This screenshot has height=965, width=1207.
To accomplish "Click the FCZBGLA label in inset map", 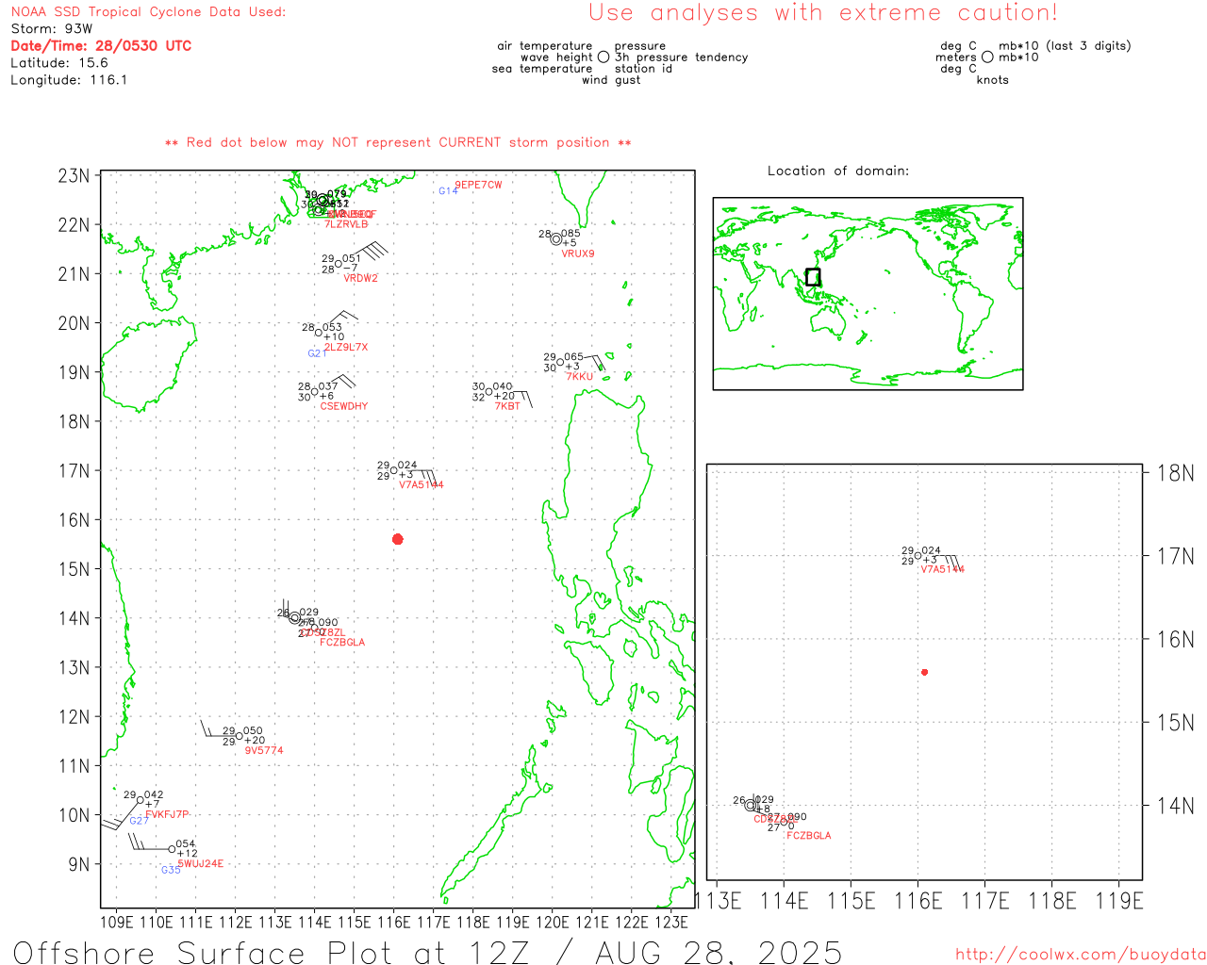I will [x=809, y=836].
